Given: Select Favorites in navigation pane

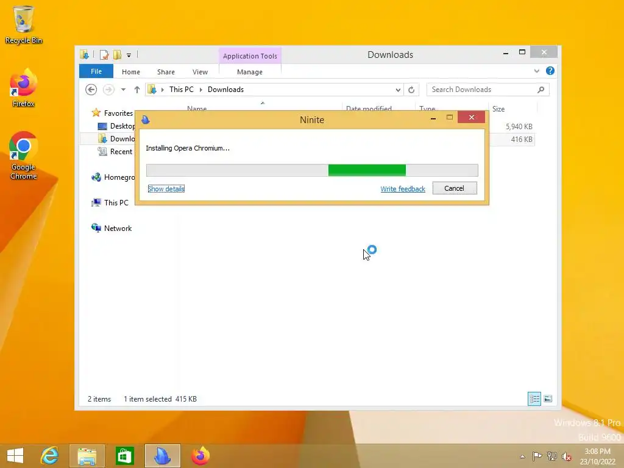Looking at the screenshot, I should pyautogui.click(x=113, y=113).
